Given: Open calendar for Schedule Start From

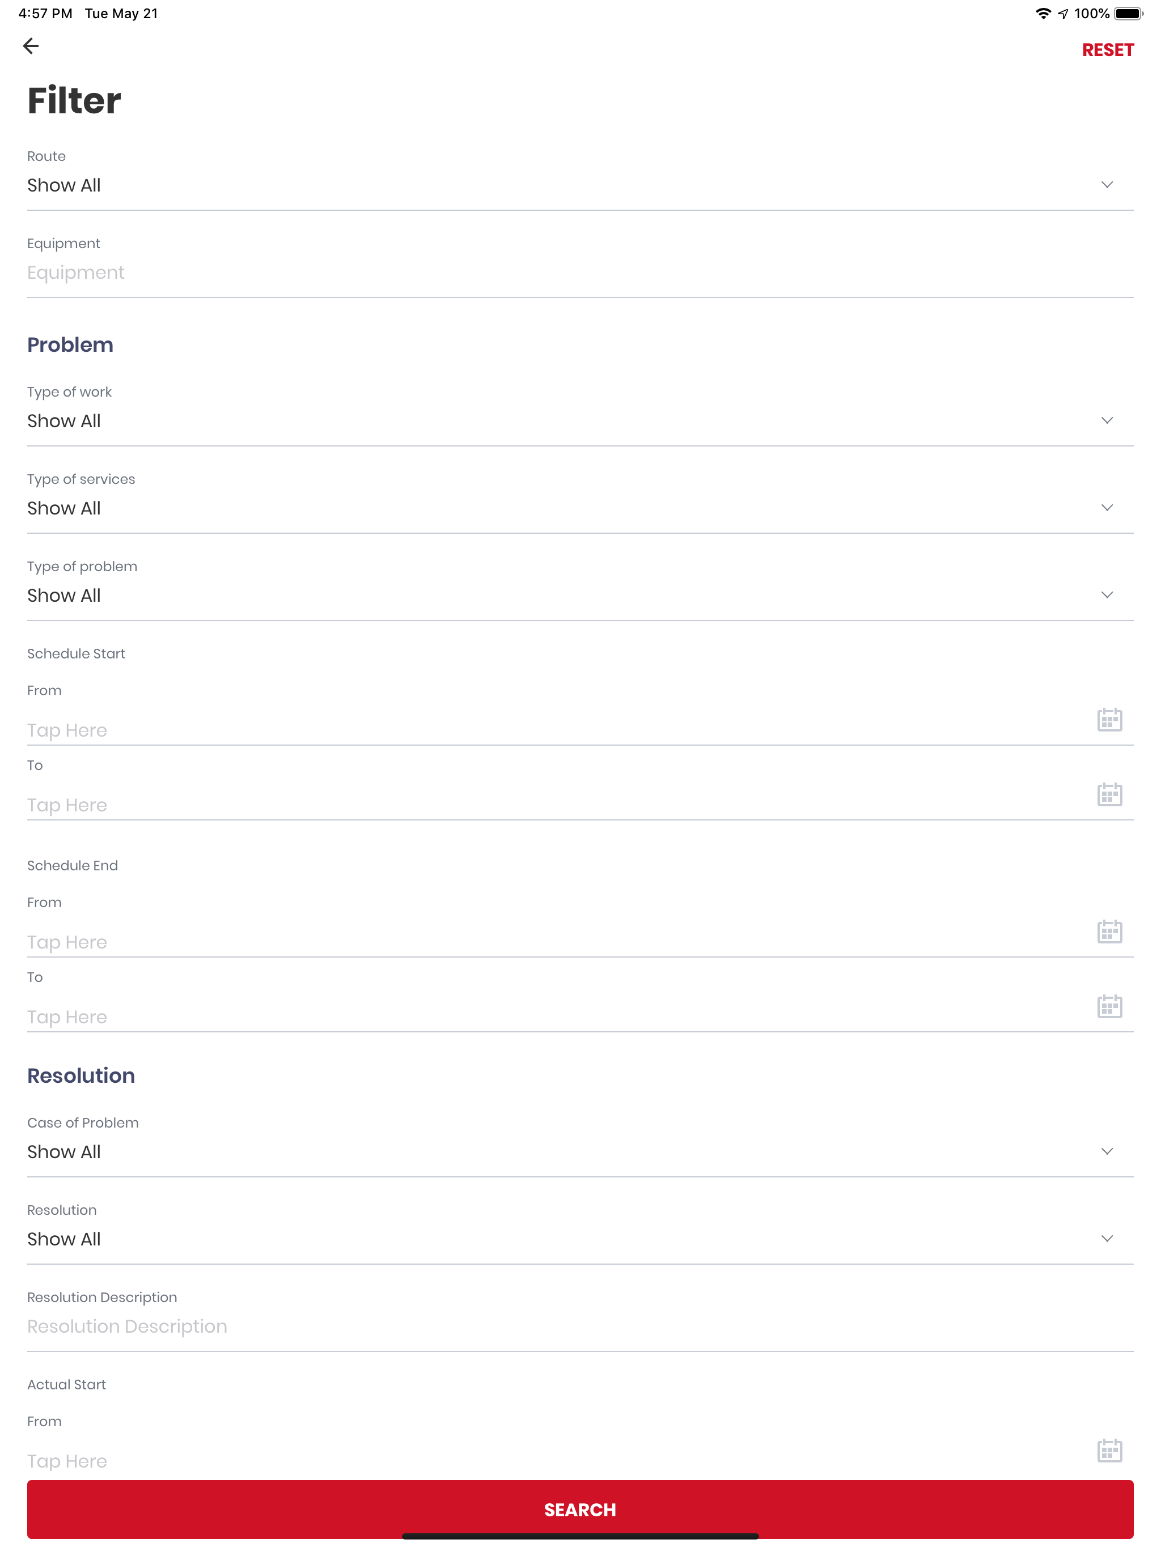Looking at the screenshot, I should (x=1109, y=720).
